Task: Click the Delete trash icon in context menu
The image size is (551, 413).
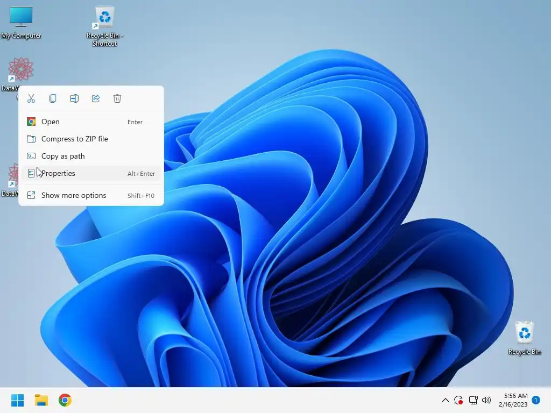Action: pos(117,98)
